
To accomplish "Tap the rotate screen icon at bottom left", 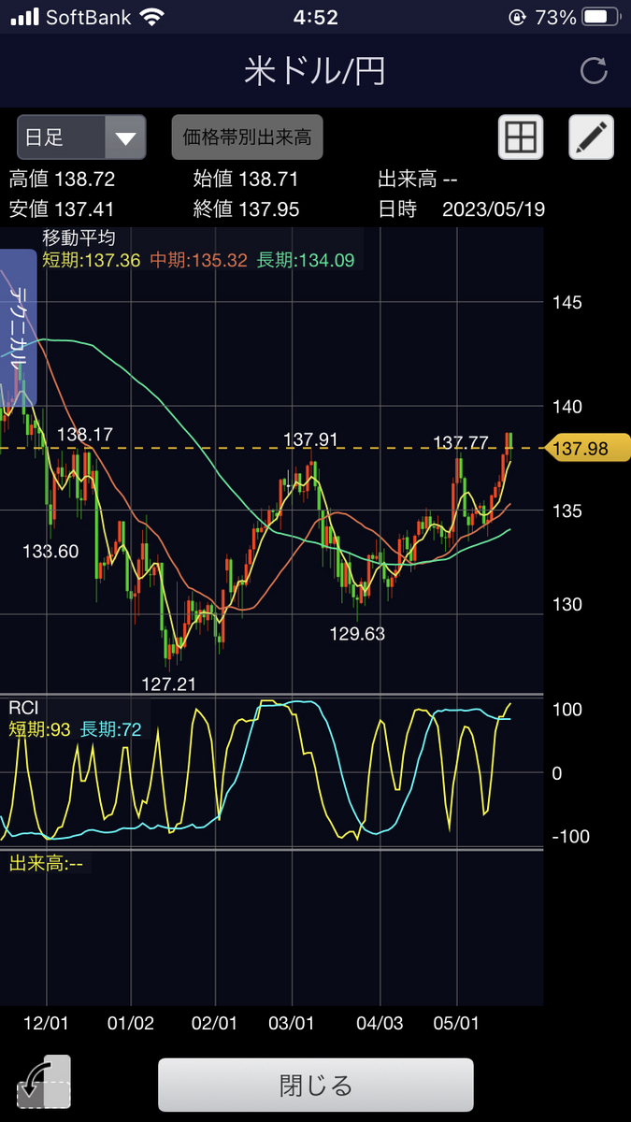I will coord(43,1083).
